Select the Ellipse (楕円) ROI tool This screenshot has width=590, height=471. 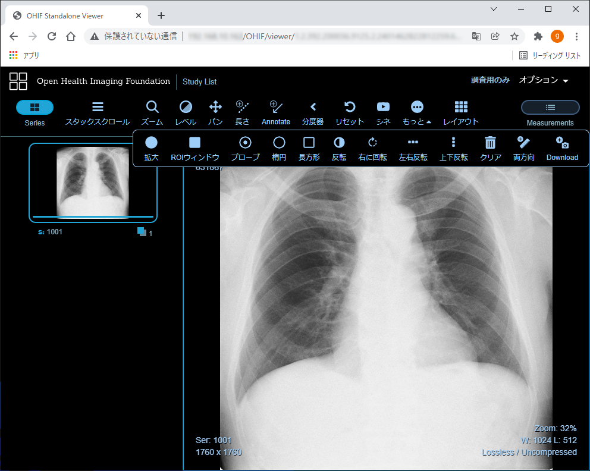(x=279, y=149)
